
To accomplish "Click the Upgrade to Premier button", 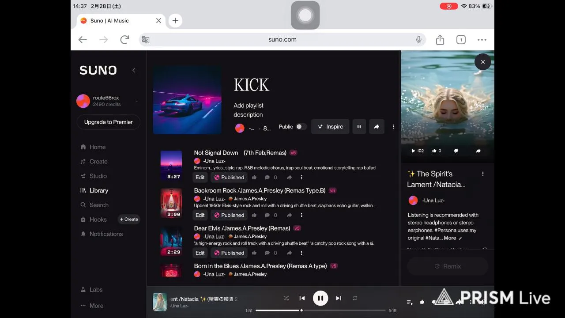I will pyautogui.click(x=109, y=122).
